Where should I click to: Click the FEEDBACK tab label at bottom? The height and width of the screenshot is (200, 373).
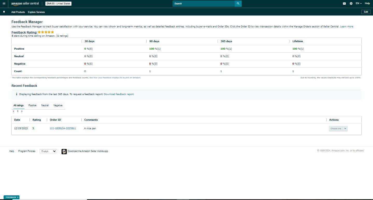tap(11, 197)
